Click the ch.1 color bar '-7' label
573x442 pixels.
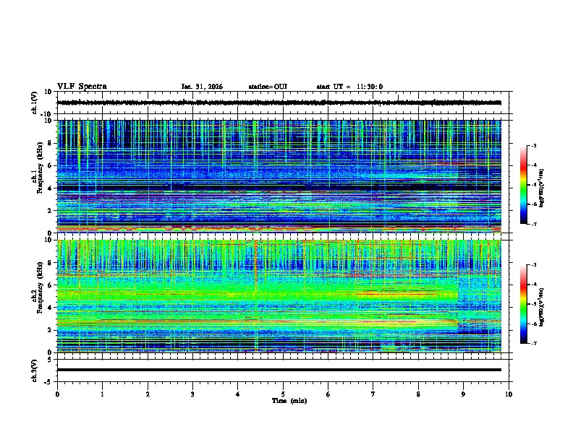click(534, 224)
